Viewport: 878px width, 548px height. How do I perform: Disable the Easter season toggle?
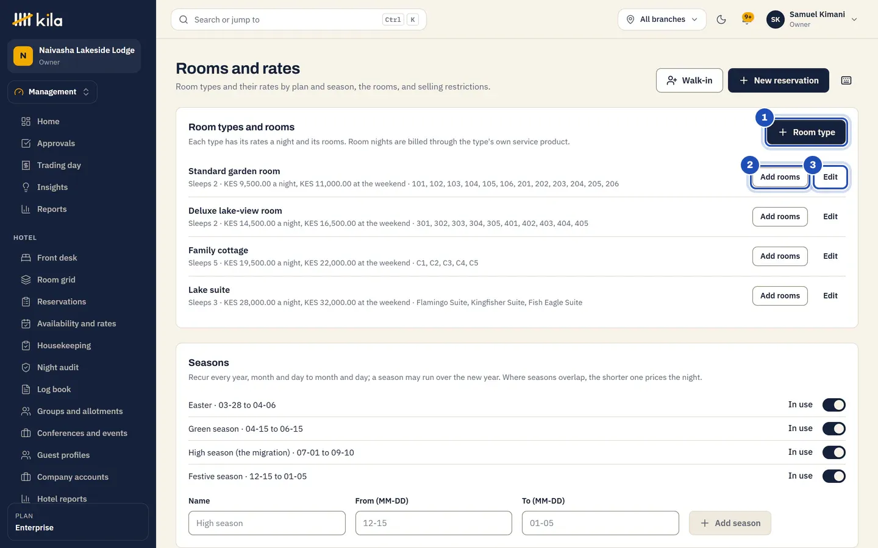click(834, 405)
